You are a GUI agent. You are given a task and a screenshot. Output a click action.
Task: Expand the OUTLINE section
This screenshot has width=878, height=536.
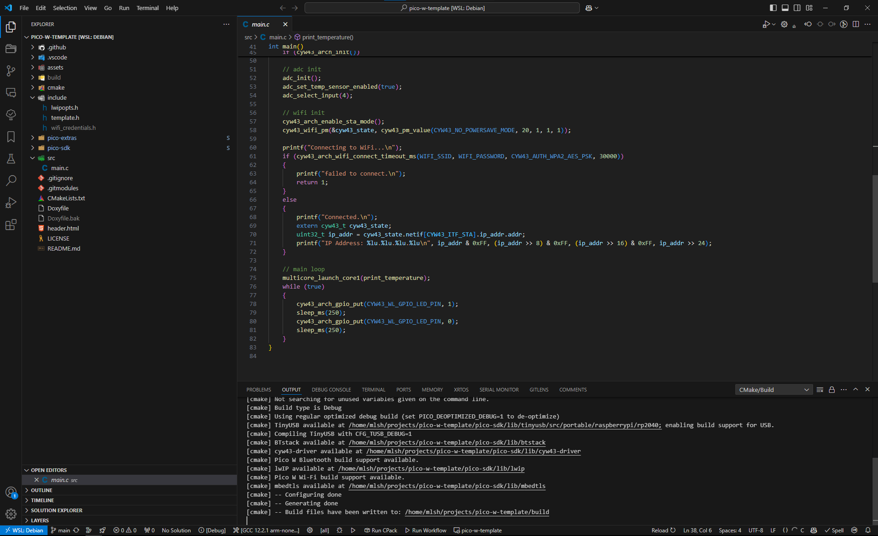(x=42, y=490)
